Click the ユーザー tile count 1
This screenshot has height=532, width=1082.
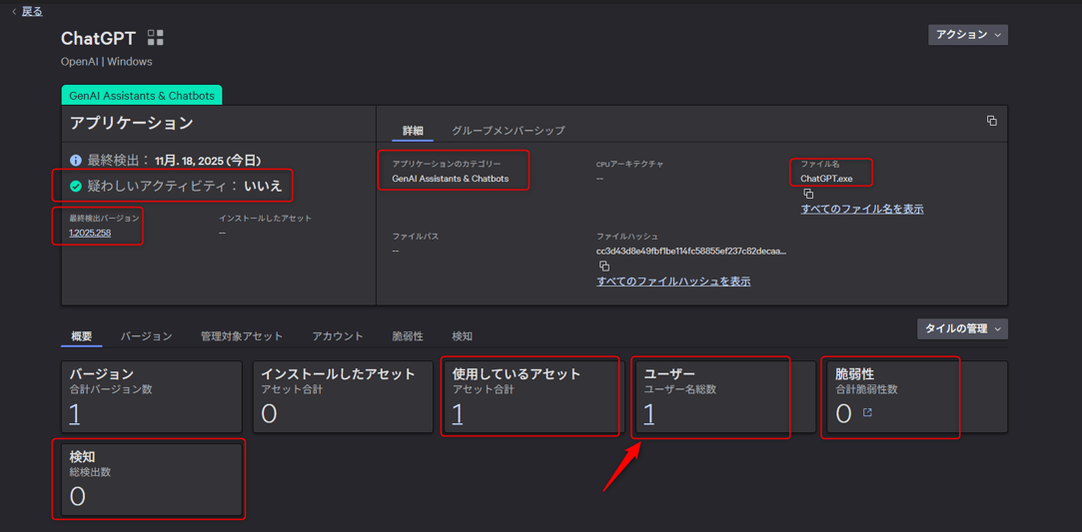click(x=648, y=414)
